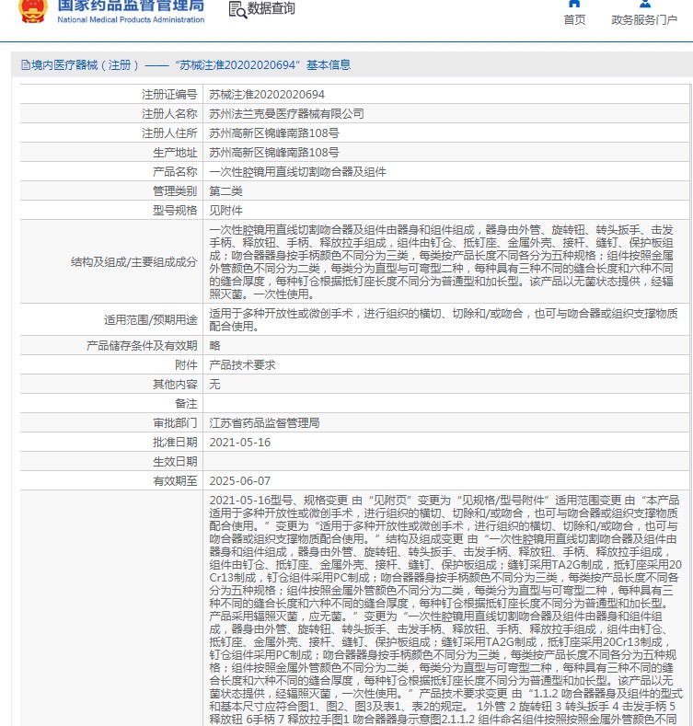
Task: Click the 备注 label
Action: (186, 404)
